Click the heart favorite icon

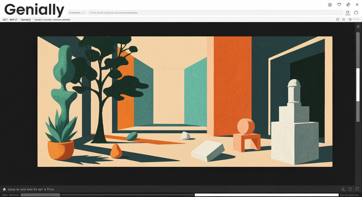coord(339,4)
